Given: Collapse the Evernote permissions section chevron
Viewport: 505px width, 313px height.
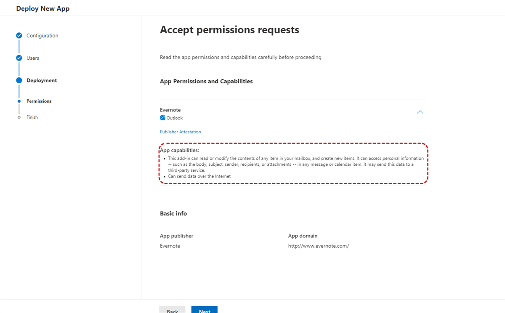Looking at the screenshot, I should click(x=420, y=112).
